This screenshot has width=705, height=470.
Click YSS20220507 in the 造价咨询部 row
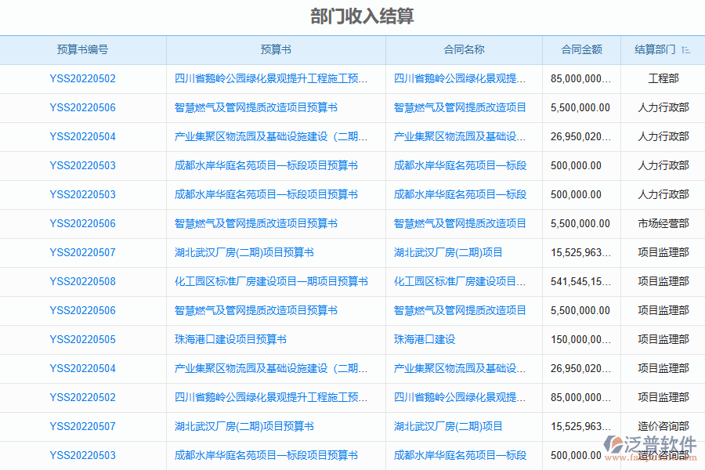(x=83, y=426)
